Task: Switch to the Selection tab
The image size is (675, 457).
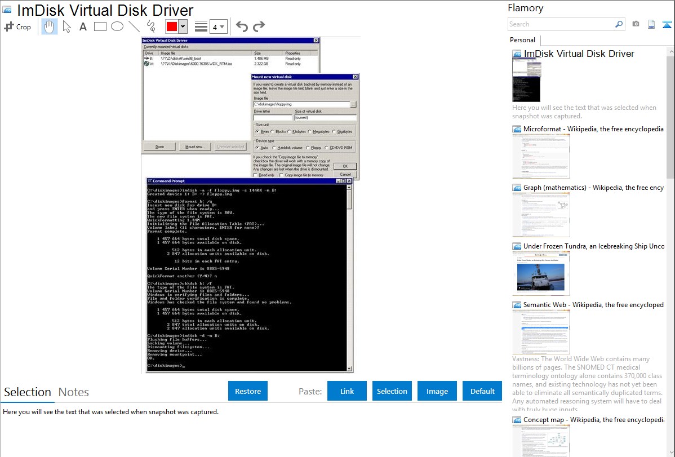Action: [28, 392]
